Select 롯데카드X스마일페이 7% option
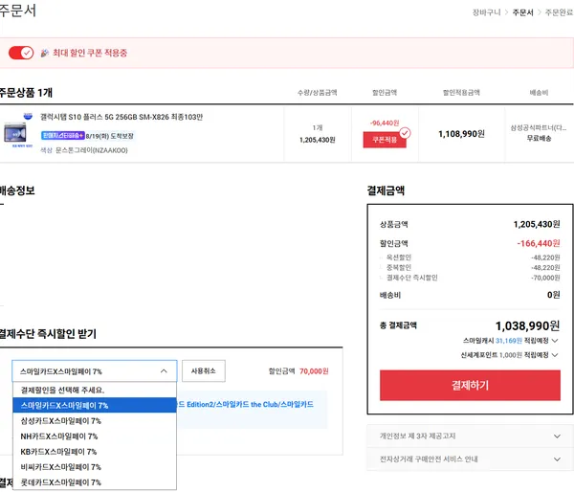 coord(95,482)
